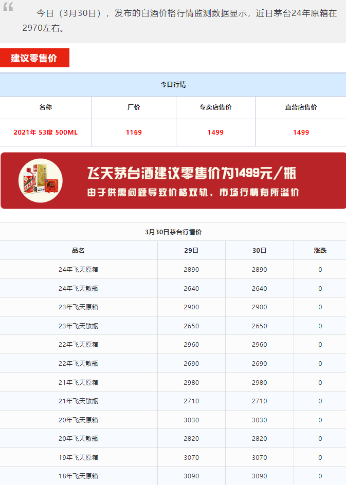
Task: Select the 22年飞天原箱 row name
Action: tap(78, 345)
